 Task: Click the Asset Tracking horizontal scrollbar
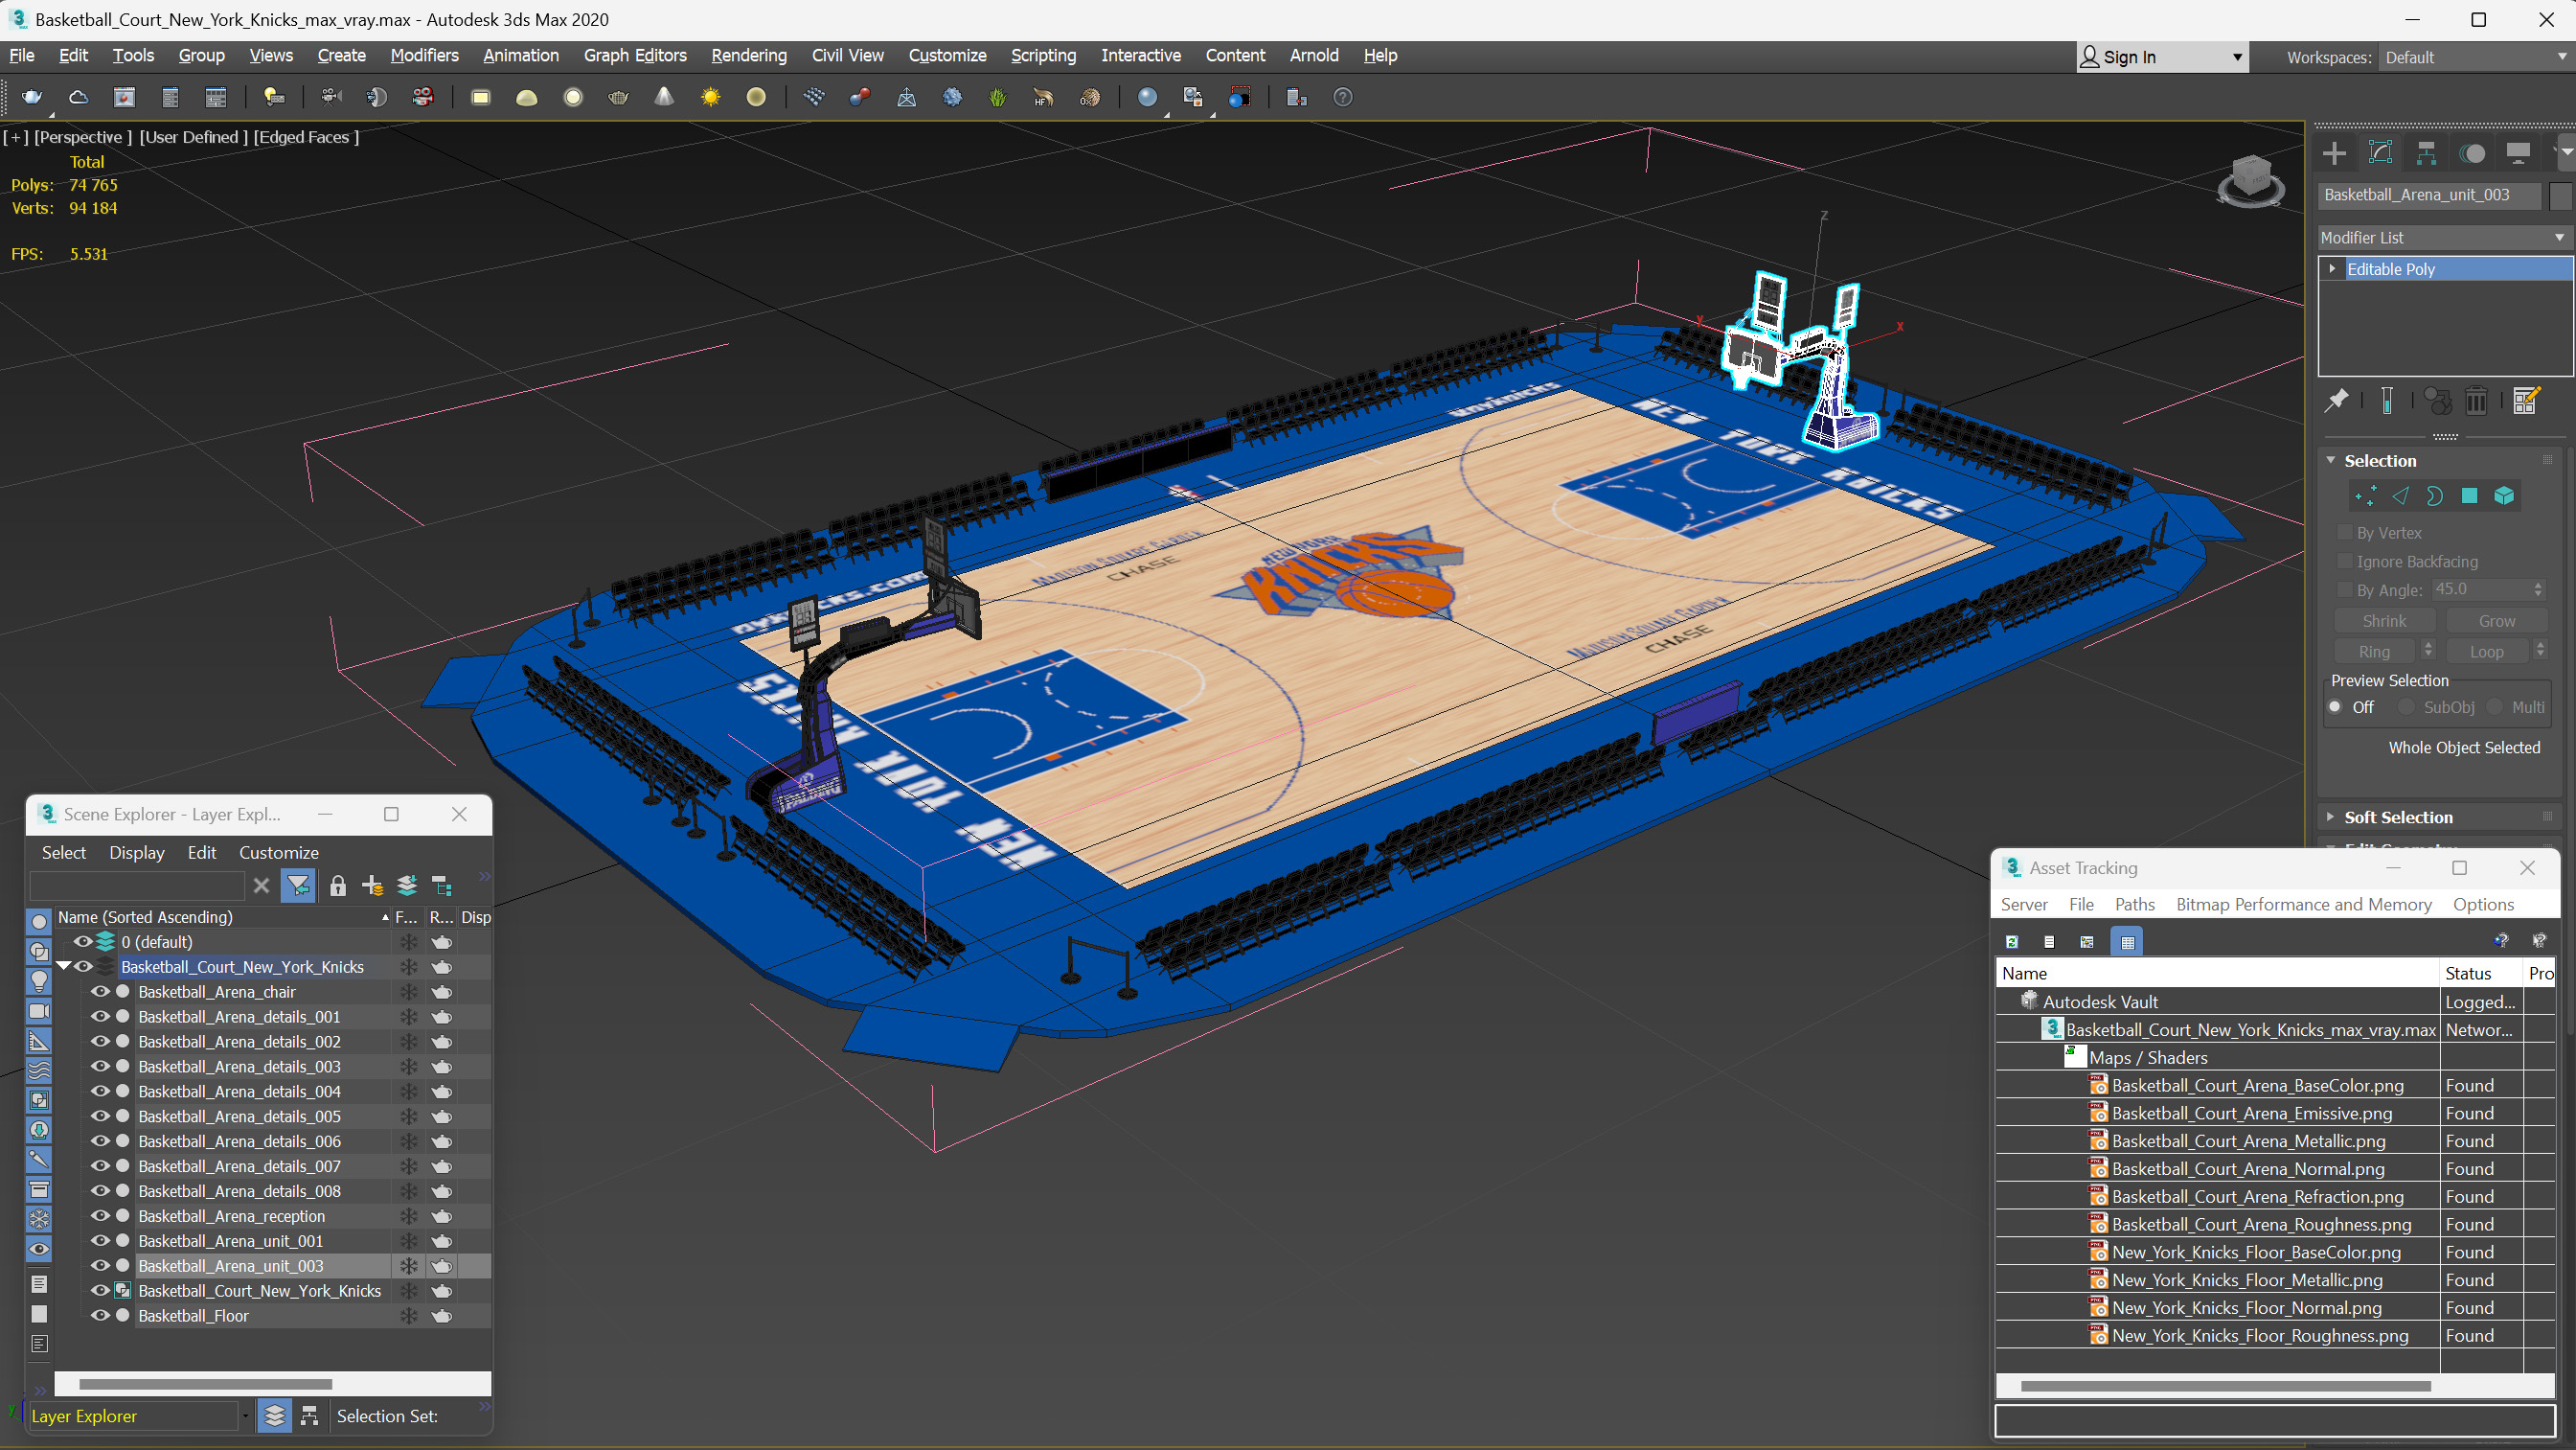[x=2225, y=1386]
